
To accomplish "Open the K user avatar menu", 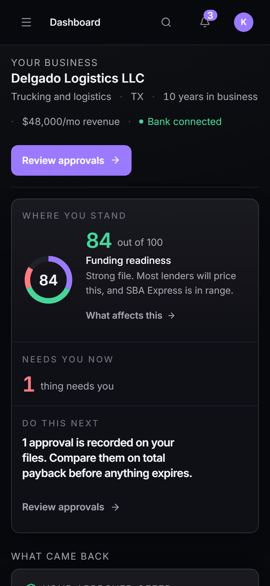I will (244, 22).
